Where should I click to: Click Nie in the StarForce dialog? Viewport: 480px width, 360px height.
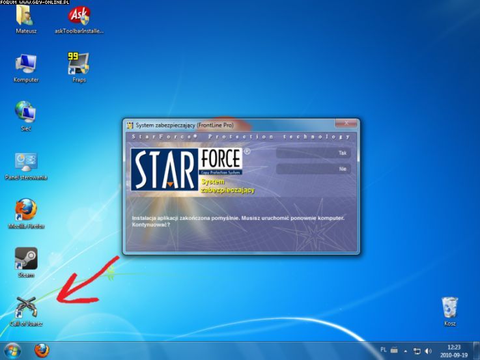click(313, 169)
